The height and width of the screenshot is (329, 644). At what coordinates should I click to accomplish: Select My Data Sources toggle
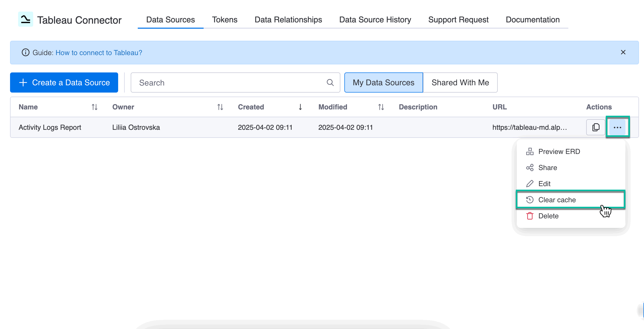(x=383, y=83)
